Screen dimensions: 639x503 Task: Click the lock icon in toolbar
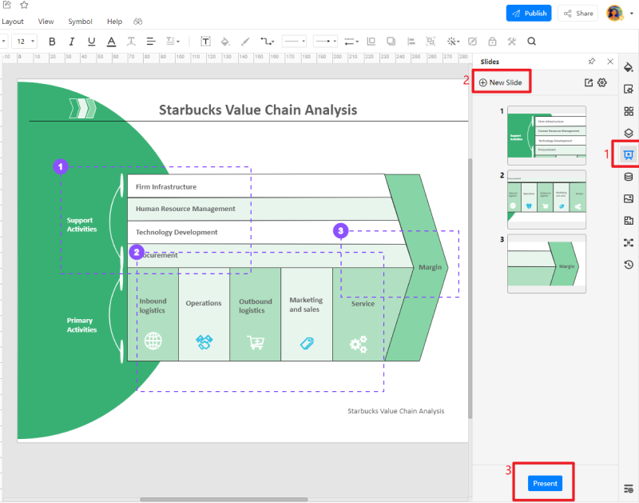492,42
